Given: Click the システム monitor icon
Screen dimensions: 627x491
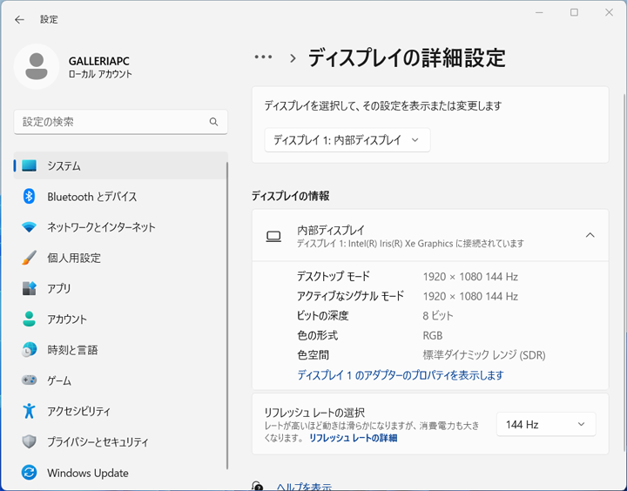Looking at the screenshot, I should 29,165.
